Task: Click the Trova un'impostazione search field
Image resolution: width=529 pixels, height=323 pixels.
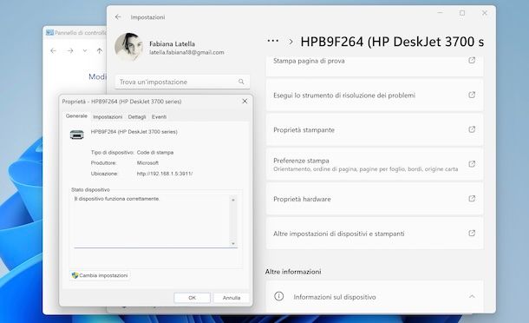Action: coord(182,82)
